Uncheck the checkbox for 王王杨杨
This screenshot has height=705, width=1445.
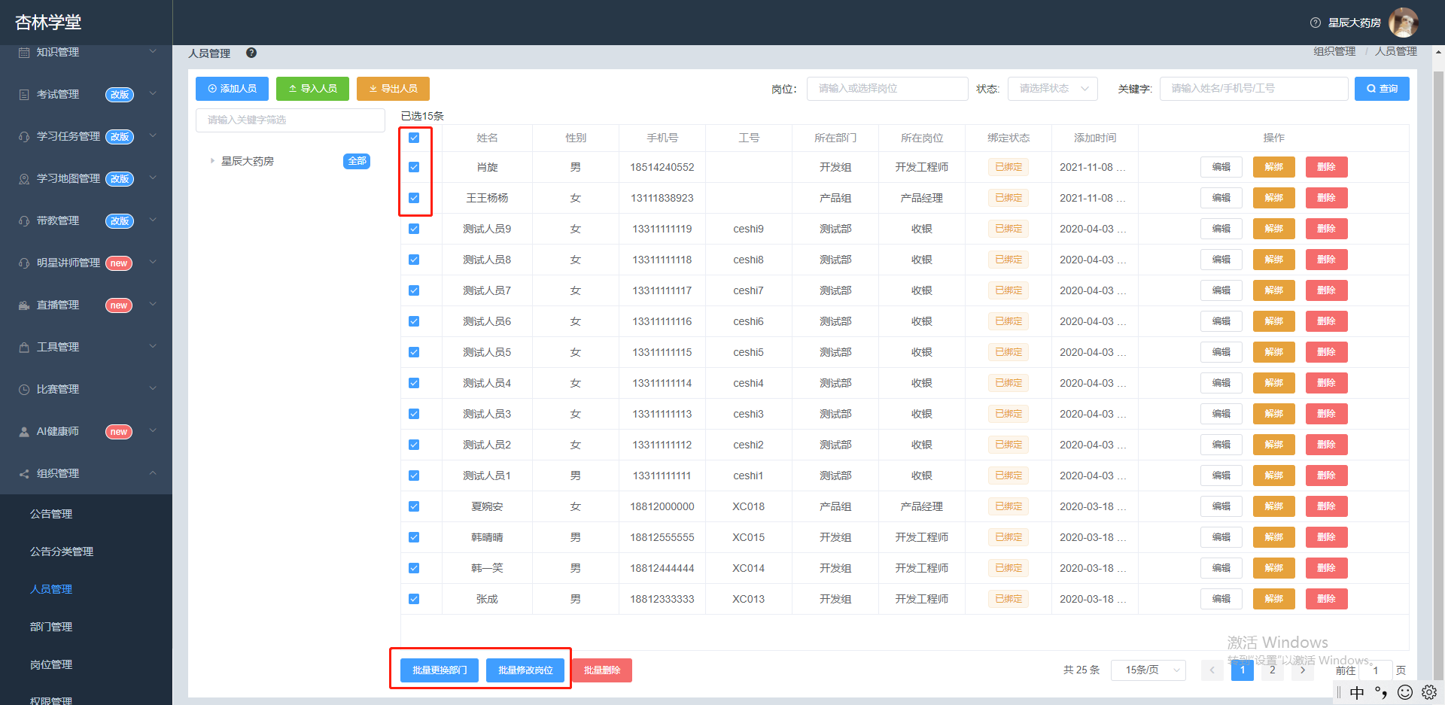pyautogui.click(x=414, y=198)
